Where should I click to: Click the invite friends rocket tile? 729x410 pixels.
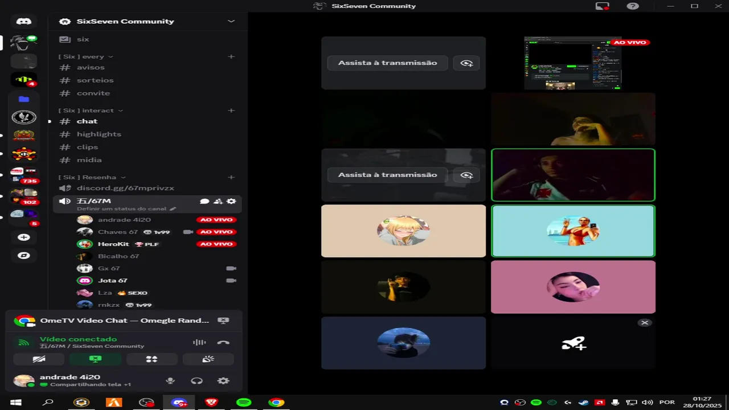574,343
